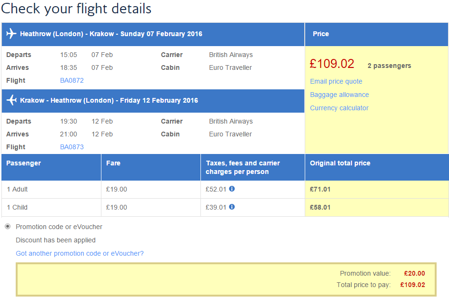Viewport: 449px width, 298px height.
Task: Click the large £109.02 price amount
Action: point(332,64)
